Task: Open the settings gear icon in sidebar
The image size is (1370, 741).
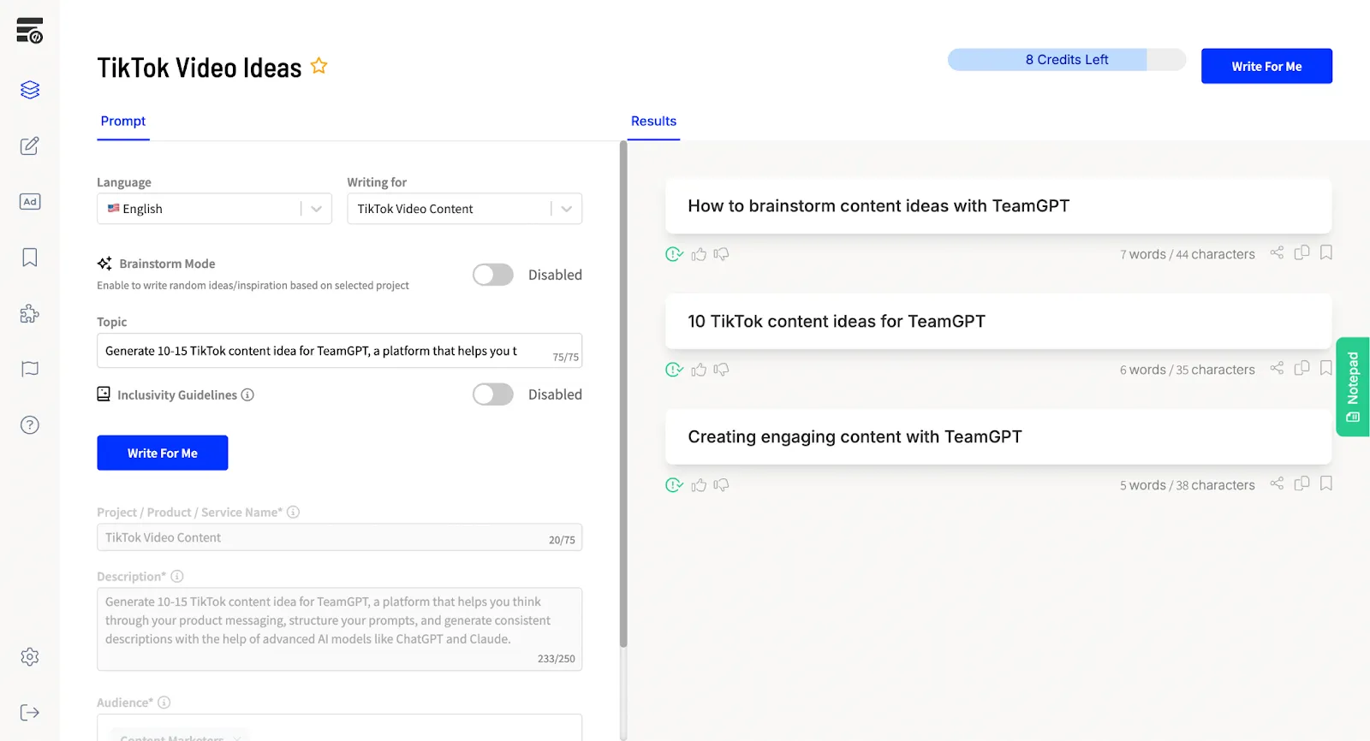Action: (30, 656)
